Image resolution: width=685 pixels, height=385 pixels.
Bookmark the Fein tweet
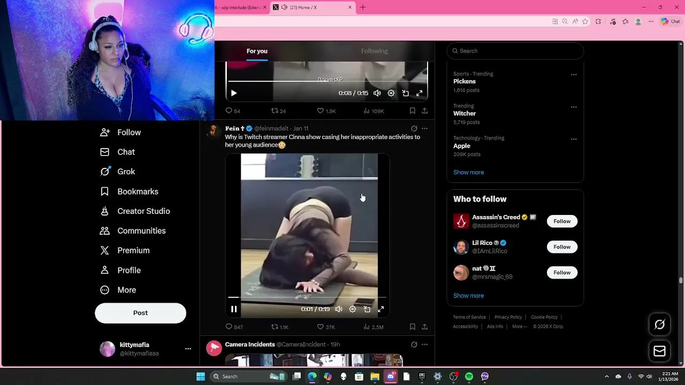tap(413, 327)
